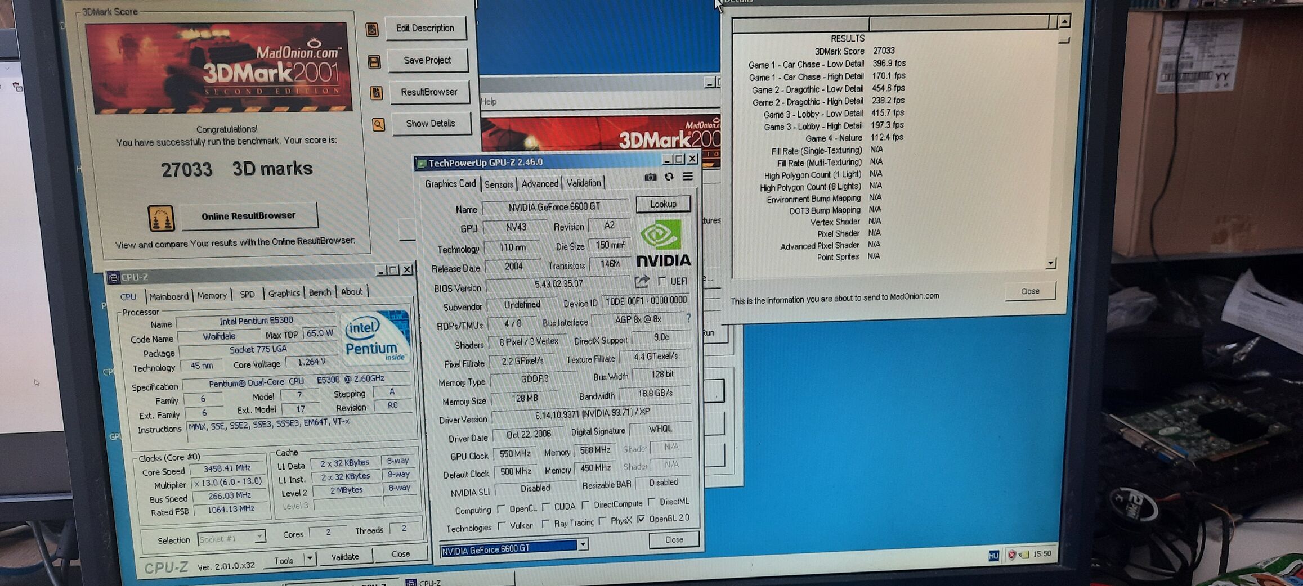Click the Close button in GPU-Z
This screenshot has width=1303, height=586.
tap(674, 540)
